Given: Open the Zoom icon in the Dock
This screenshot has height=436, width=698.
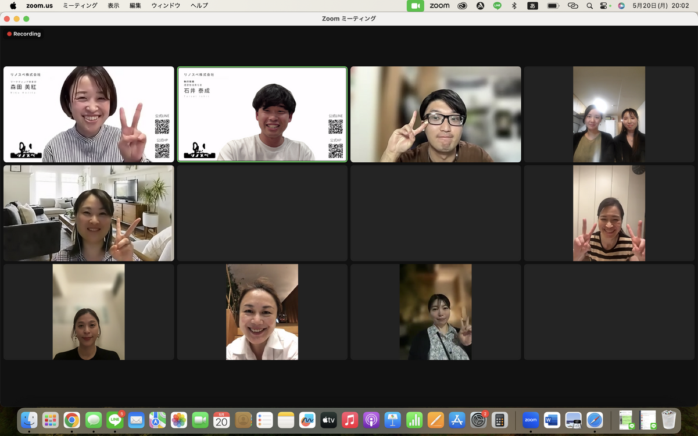Looking at the screenshot, I should point(530,420).
